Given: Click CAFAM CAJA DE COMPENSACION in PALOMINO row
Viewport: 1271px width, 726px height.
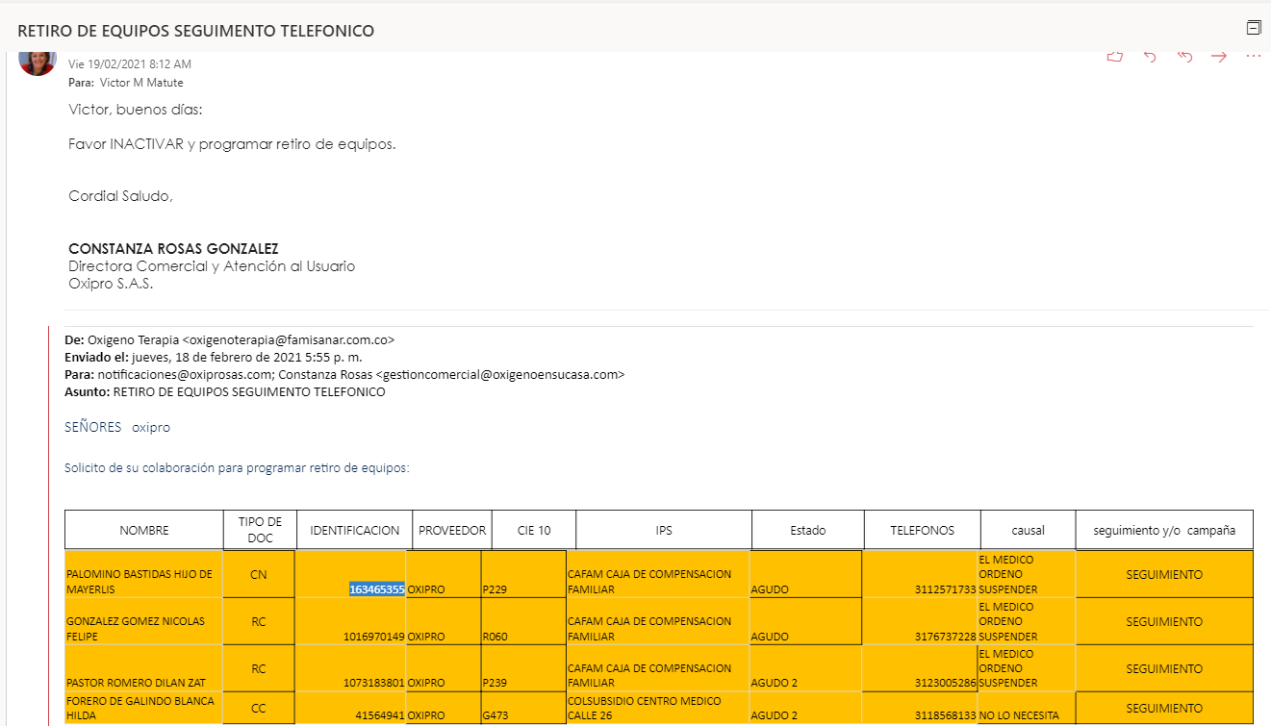Looking at the screenshot, I should pos(649,582).
